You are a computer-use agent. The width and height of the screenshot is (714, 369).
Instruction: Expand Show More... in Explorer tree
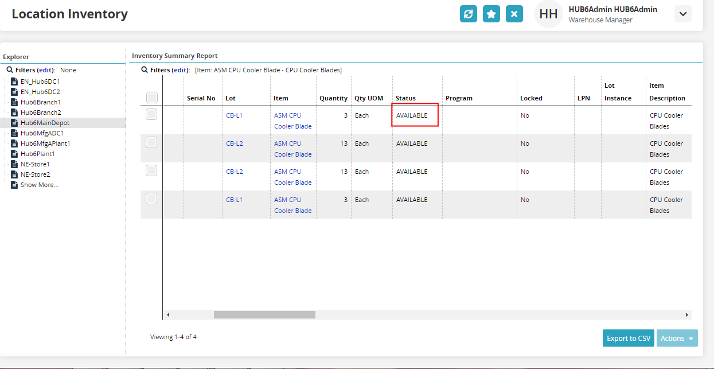click(x=39, y=185)
